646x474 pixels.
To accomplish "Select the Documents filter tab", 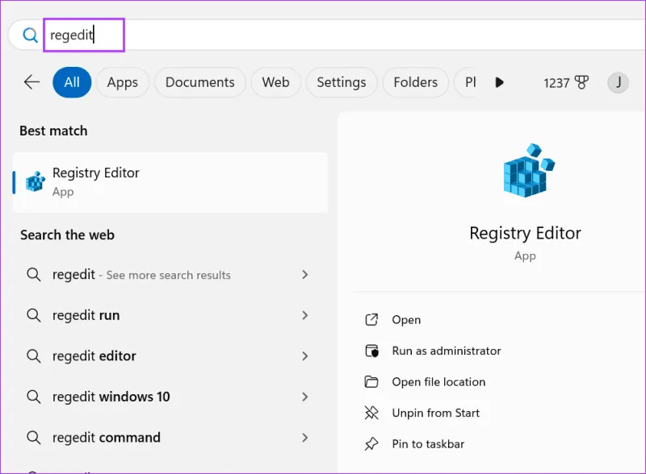I will click(199, 82).
